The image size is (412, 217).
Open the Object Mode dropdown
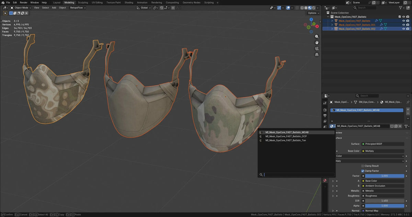(21, 8)
